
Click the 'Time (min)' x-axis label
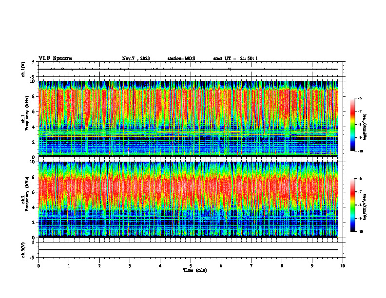point(195,270)
